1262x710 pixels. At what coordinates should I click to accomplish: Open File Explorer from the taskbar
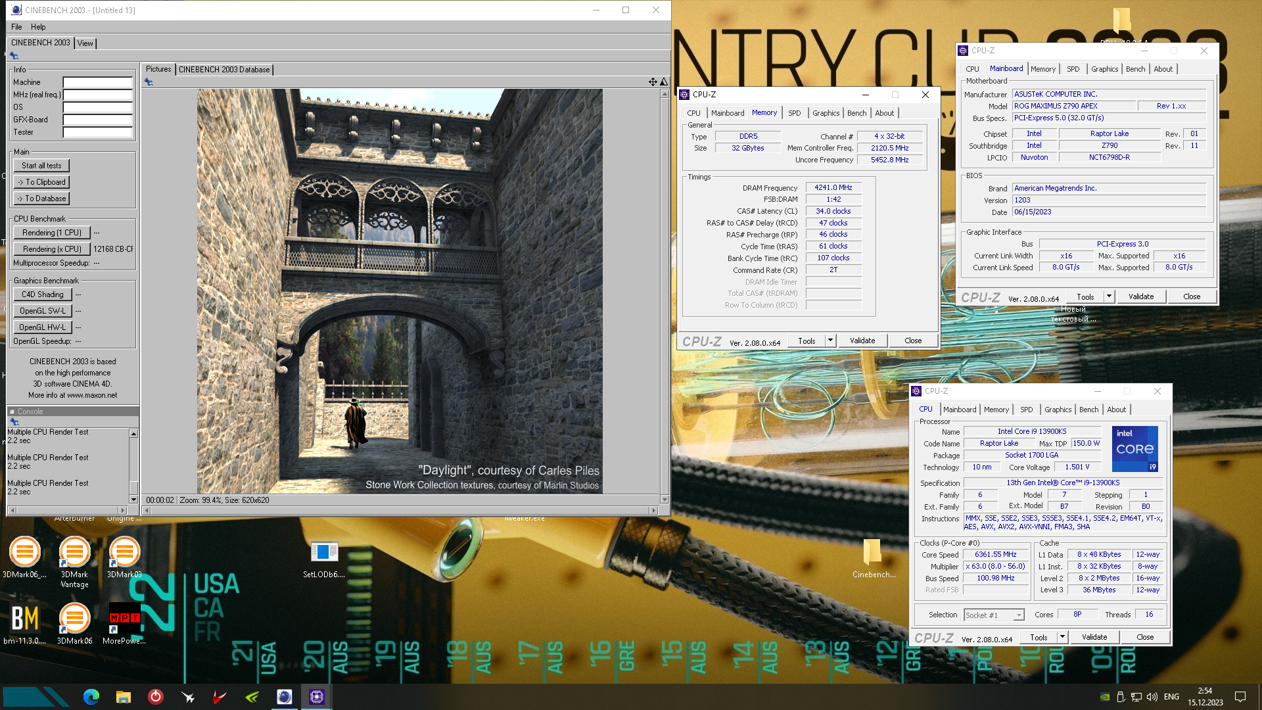124,697
